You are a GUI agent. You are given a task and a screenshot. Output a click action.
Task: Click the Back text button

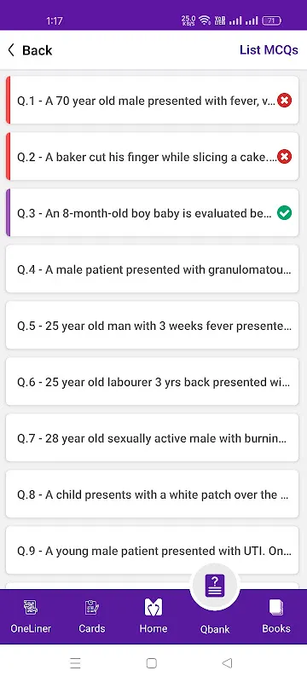37,50
